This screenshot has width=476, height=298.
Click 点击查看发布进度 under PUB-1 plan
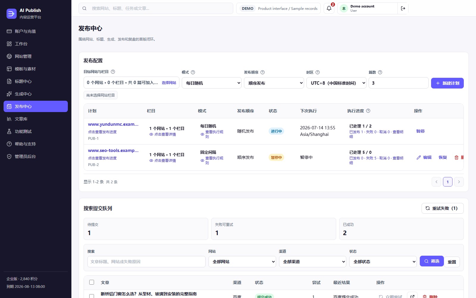coord(102,132)
